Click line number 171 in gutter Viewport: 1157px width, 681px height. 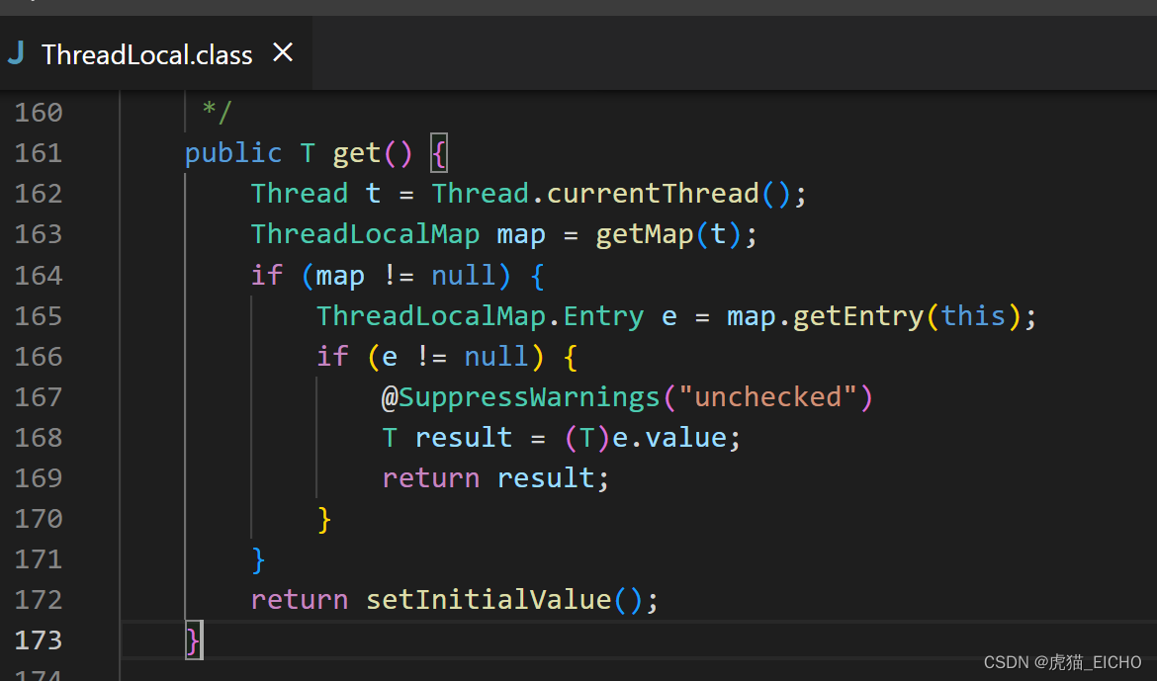point(39,560)
